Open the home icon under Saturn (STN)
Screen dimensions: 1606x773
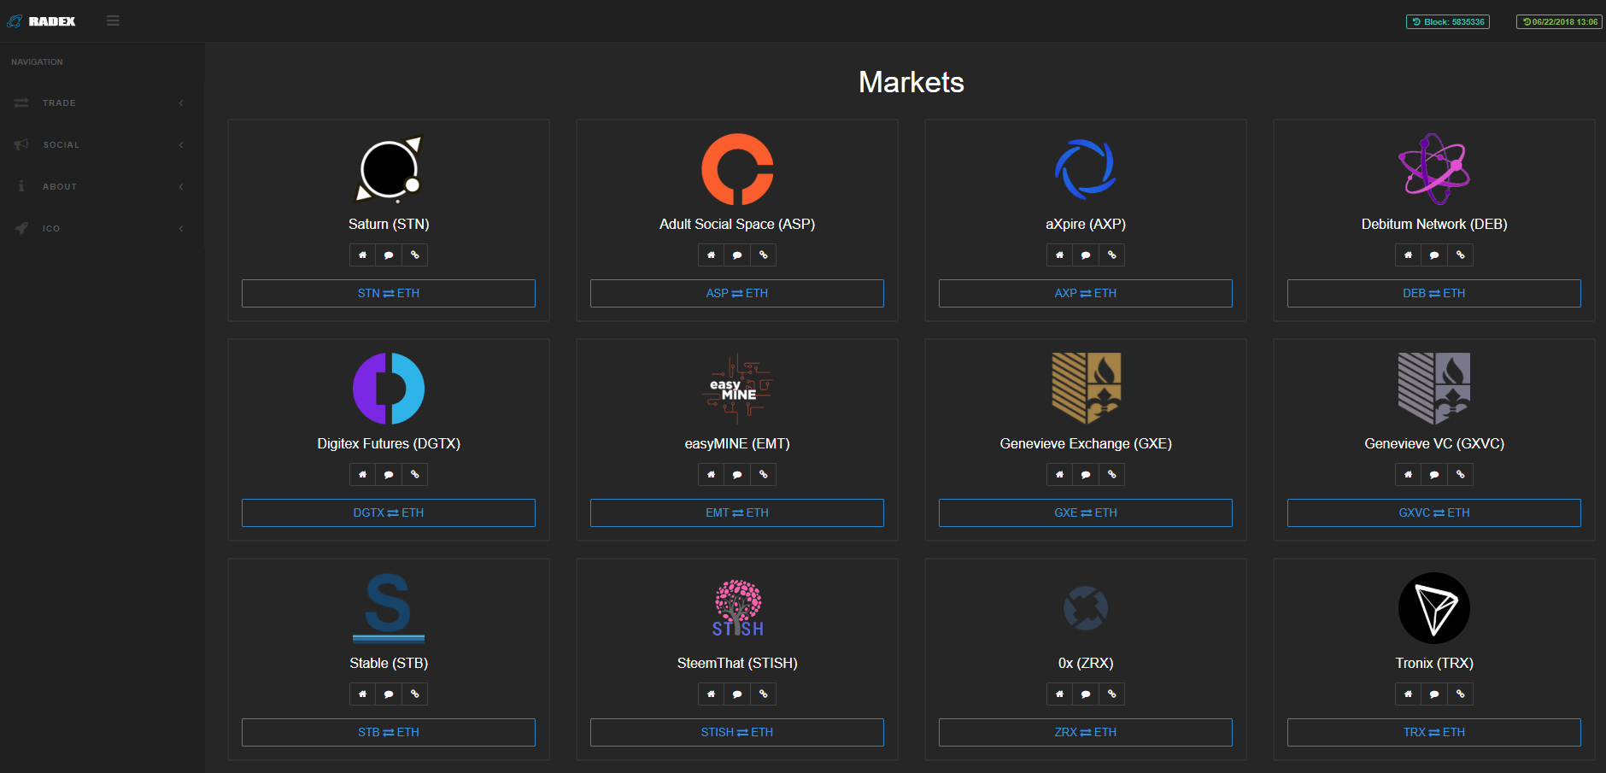pos(362,255)
